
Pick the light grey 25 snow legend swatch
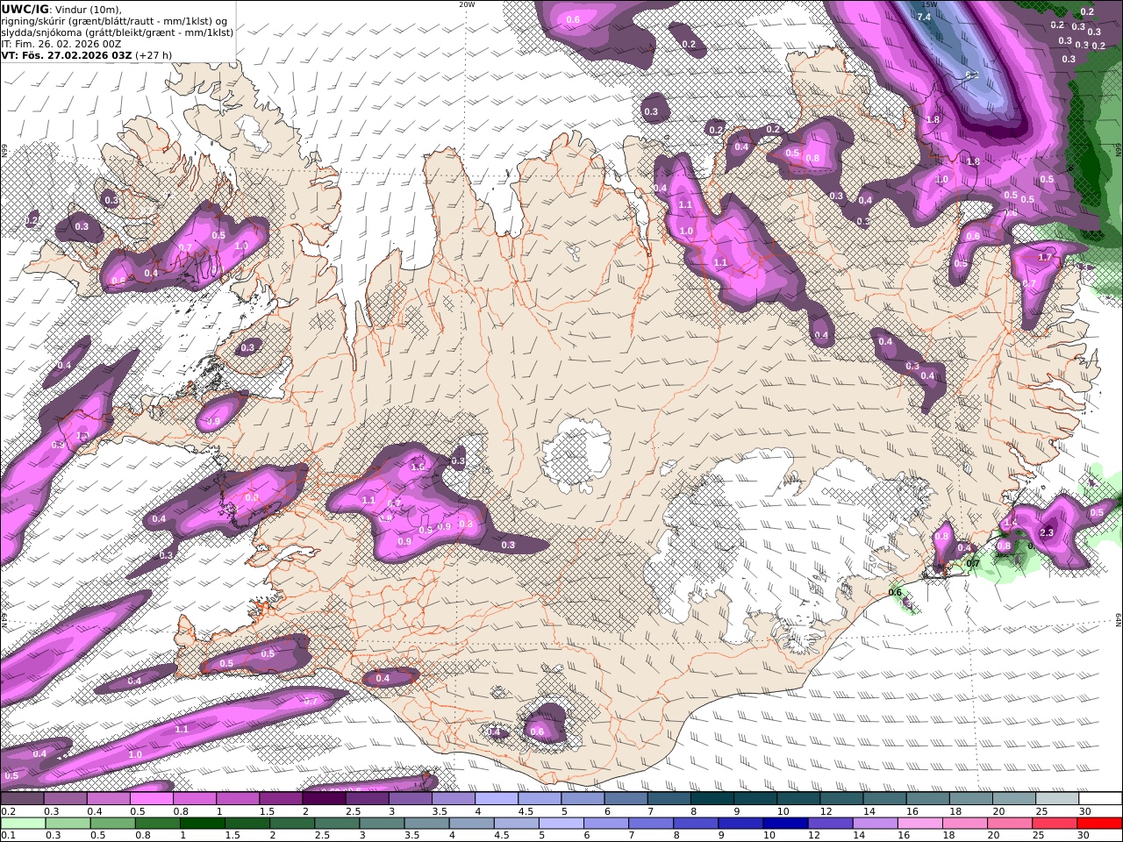[x=1056, y=799]
